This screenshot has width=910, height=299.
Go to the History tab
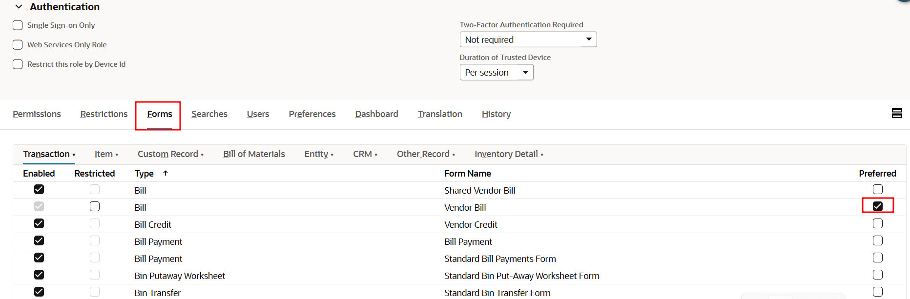pos(496,114)
